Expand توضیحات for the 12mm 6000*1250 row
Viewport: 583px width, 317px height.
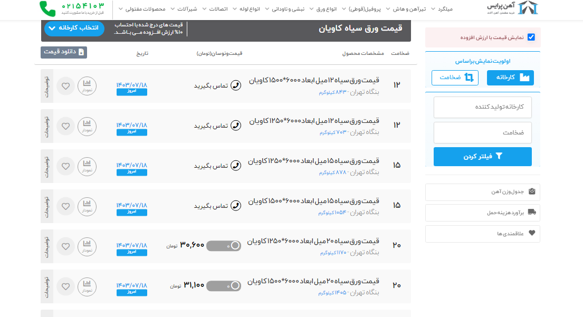(46, 126)
